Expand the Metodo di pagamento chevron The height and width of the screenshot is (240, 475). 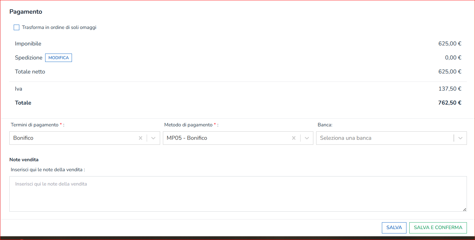[x=307, y=138]
